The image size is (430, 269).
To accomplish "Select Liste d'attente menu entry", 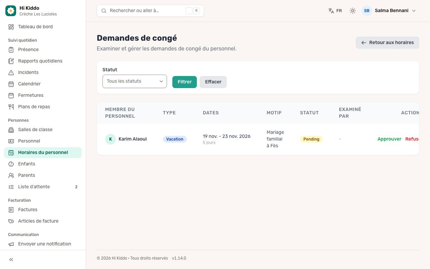I will pyautogui.click(x=43, y=187).
